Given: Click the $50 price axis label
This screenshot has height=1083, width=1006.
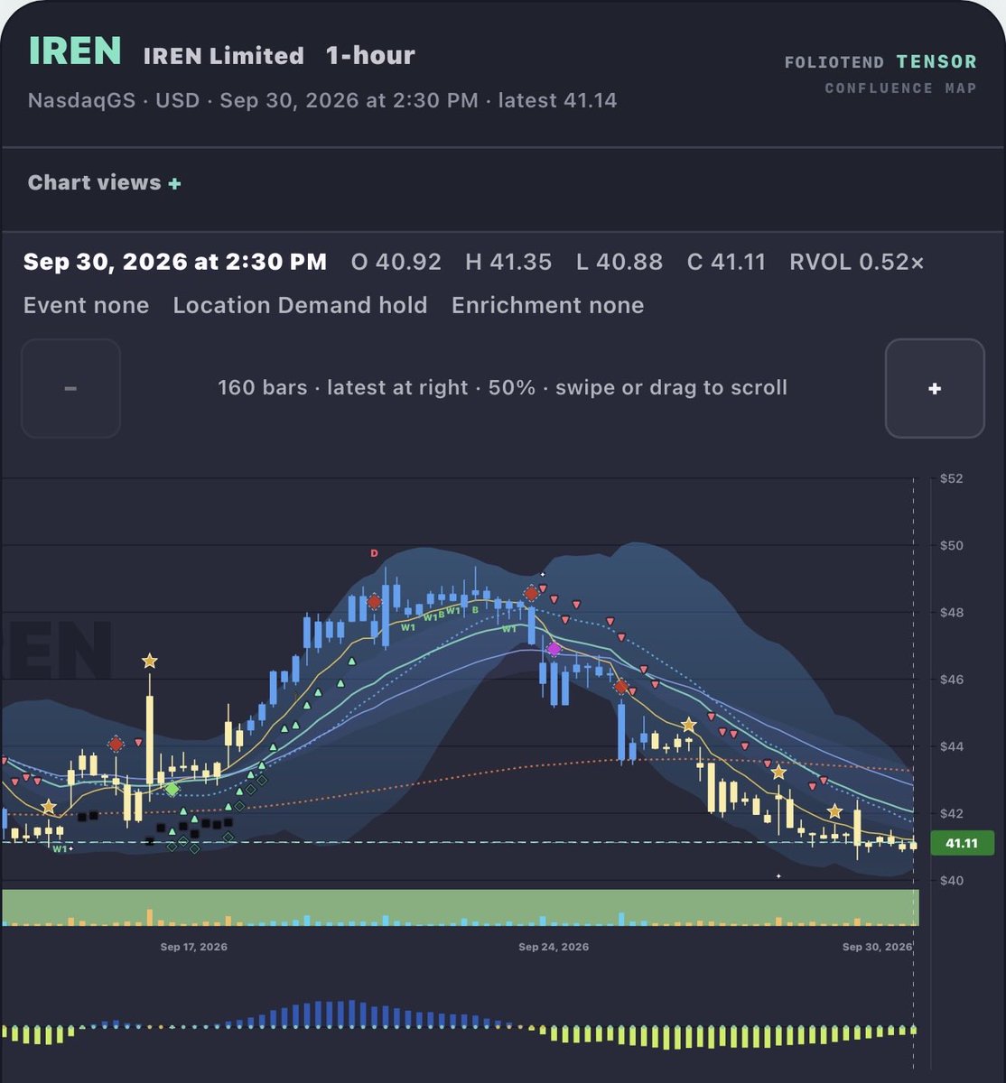Looking at the screenshot, I should (951, 545).
